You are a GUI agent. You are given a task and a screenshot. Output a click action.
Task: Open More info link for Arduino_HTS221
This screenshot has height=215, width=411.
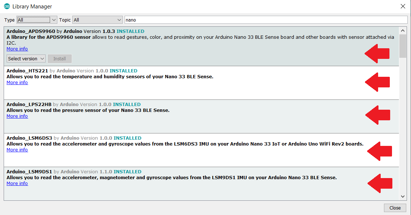(x=17, y=83)
